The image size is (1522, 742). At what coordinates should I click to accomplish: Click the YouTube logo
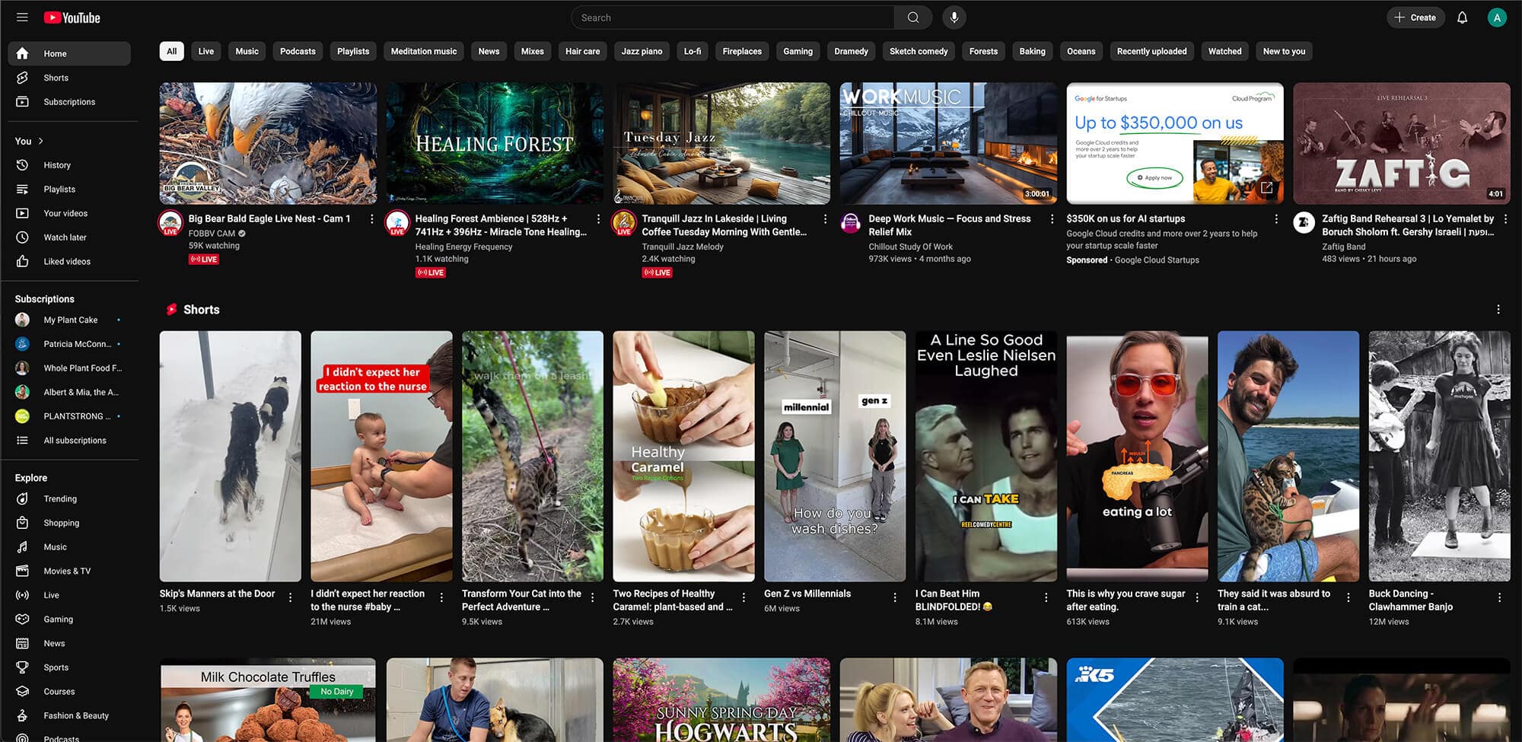(x=72, y=18)
